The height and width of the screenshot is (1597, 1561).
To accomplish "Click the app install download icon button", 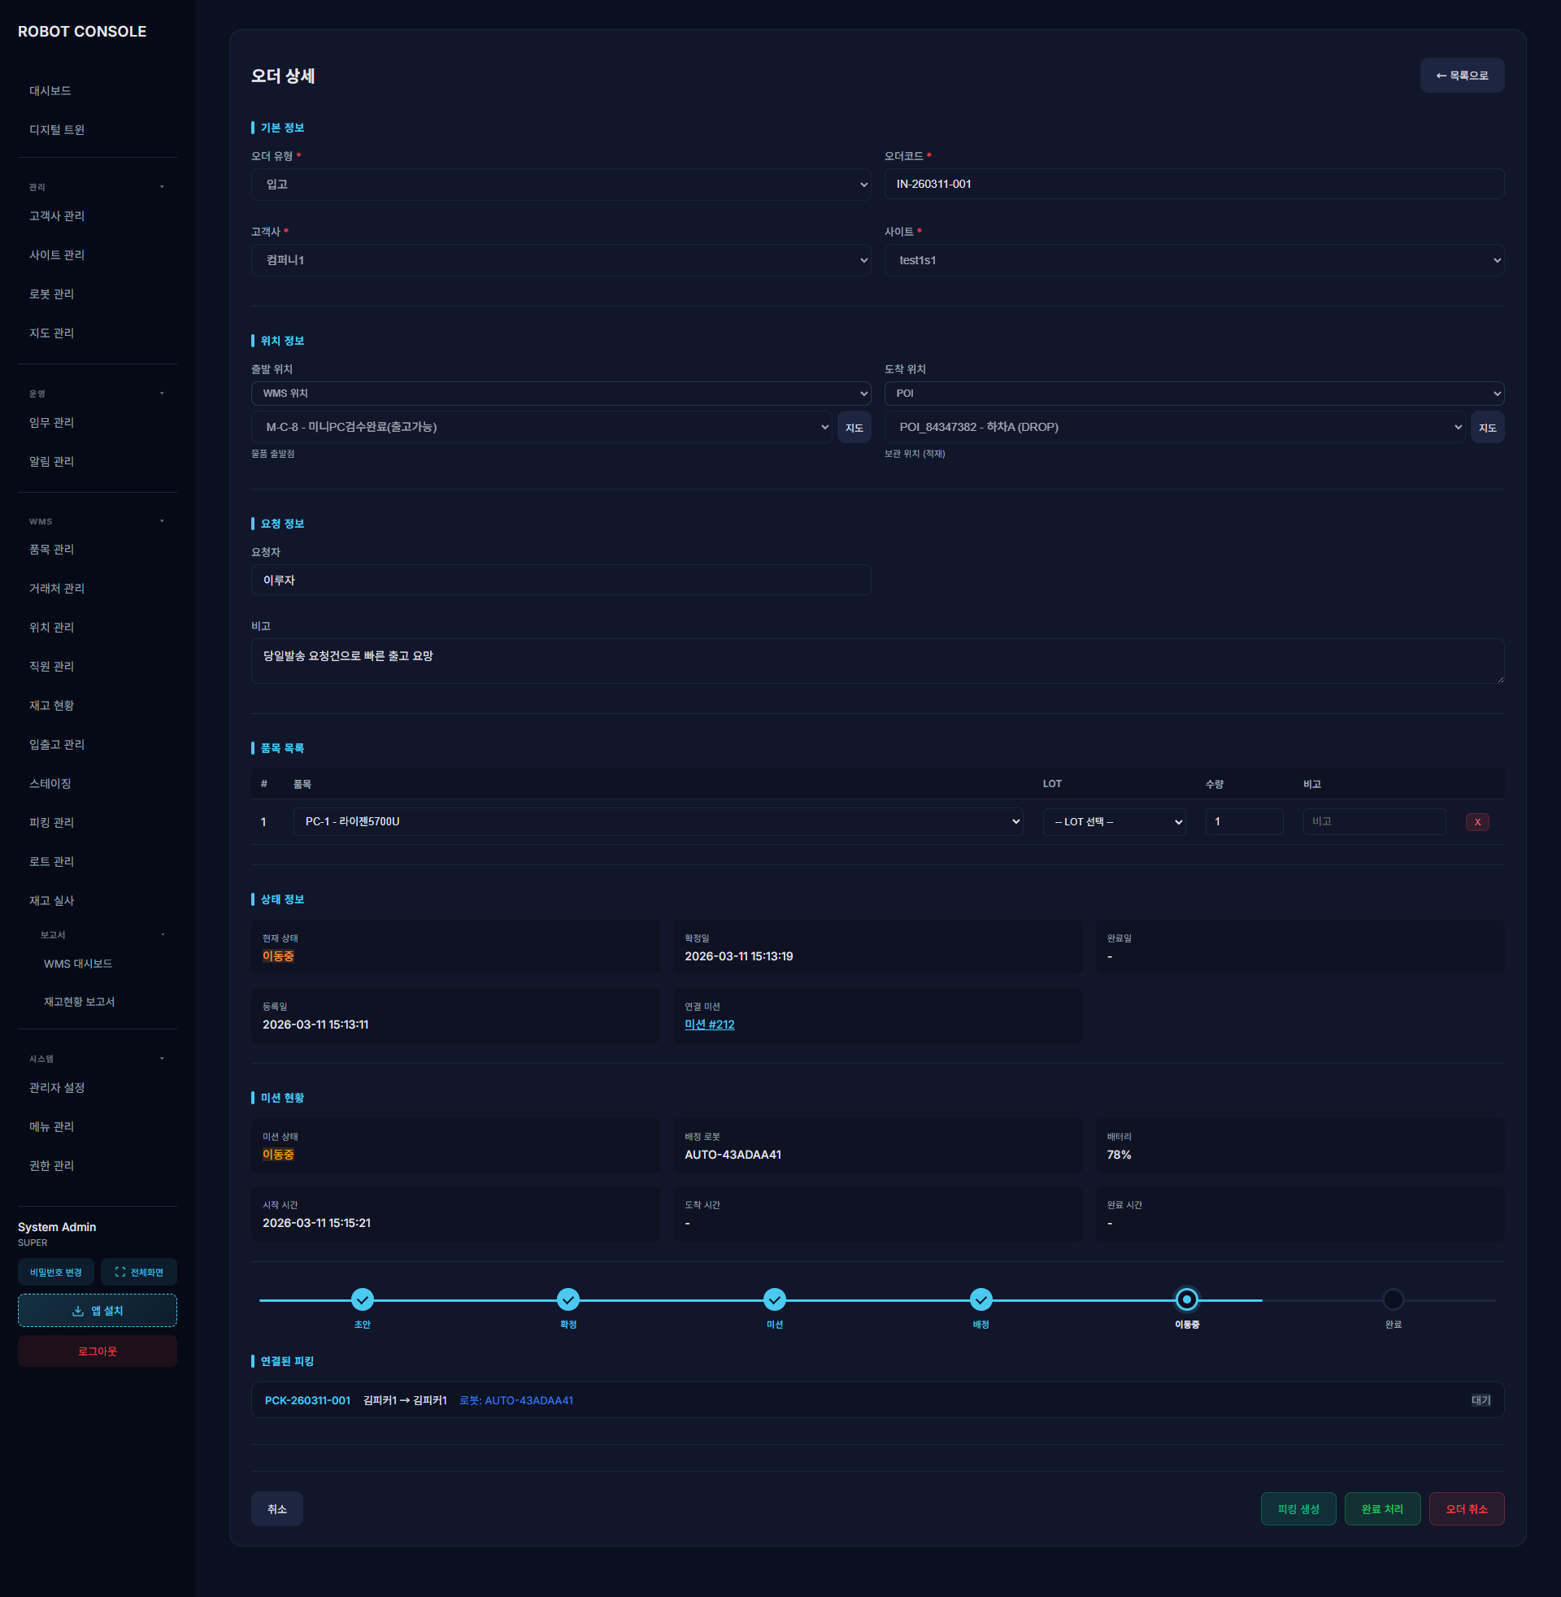I will pyautogui.click(x=97, y=1310).
